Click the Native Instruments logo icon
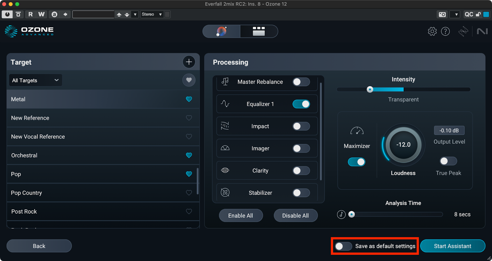 click(x=482, y=31)
